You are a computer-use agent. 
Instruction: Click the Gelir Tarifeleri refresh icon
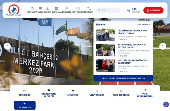point(121,91)
